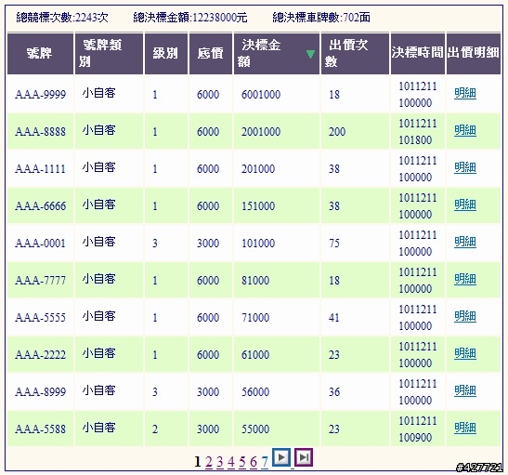The height and width of the screenshot is (475, 508).
Task: Open 明細 link for AAA-9999
Action: pos(465,94)
